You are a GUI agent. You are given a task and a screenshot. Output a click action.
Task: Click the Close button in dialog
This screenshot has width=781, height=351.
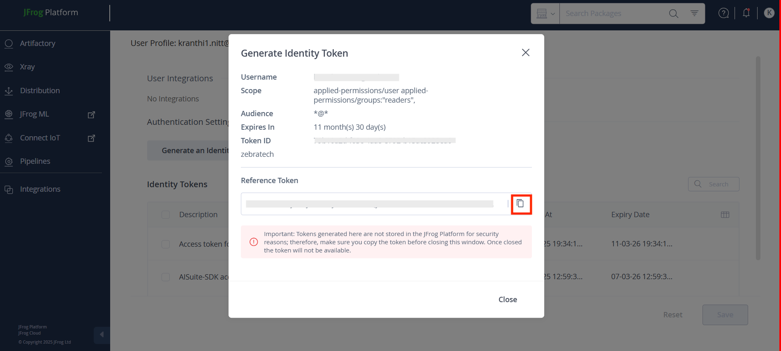(508, 299)
